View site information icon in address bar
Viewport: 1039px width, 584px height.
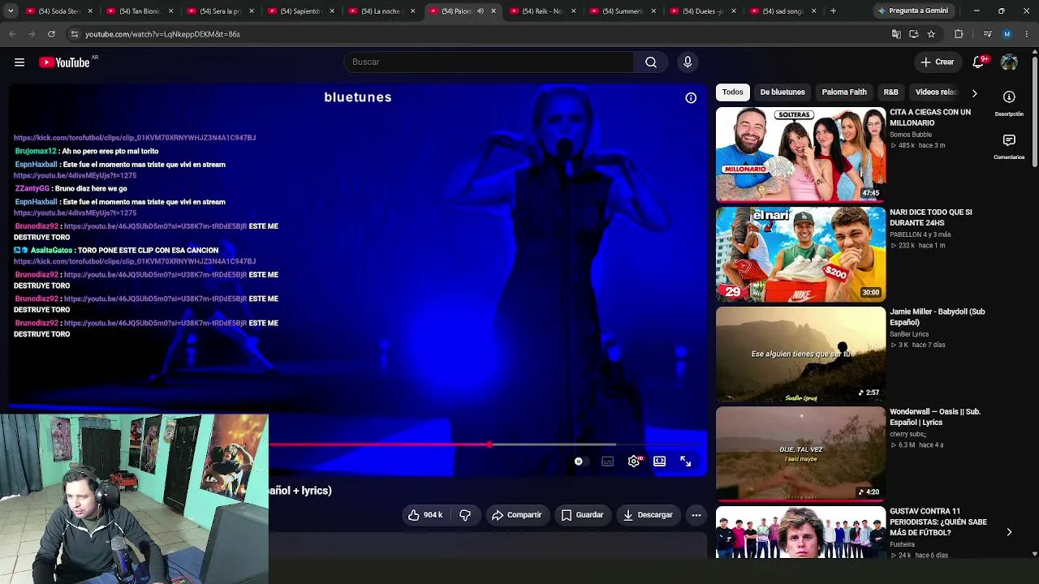pos(74,34)
